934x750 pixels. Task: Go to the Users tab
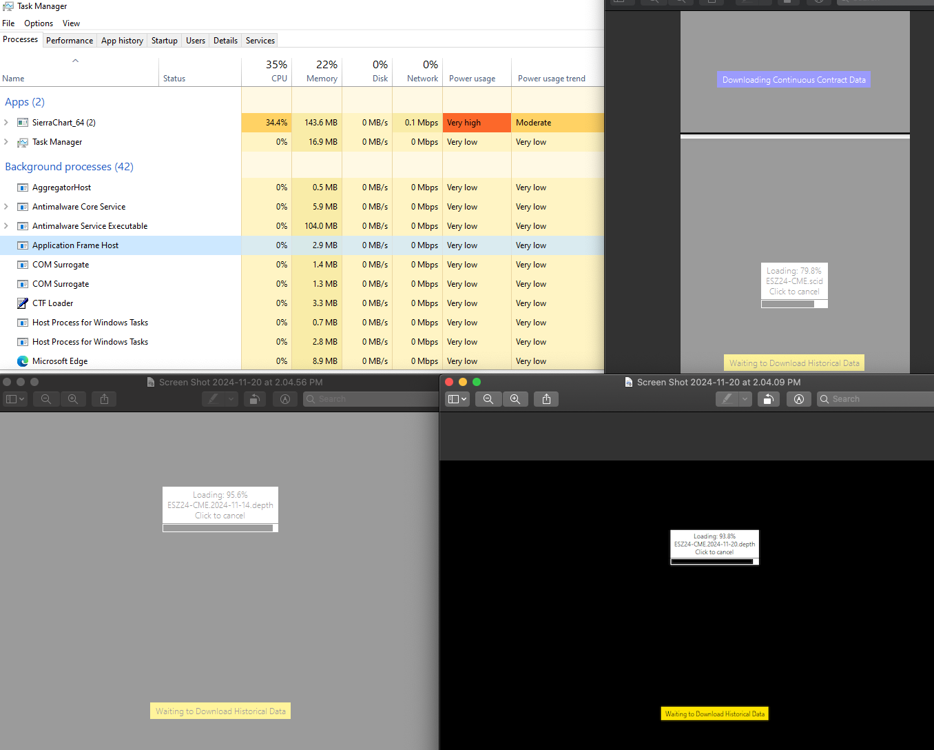(196, 41)
